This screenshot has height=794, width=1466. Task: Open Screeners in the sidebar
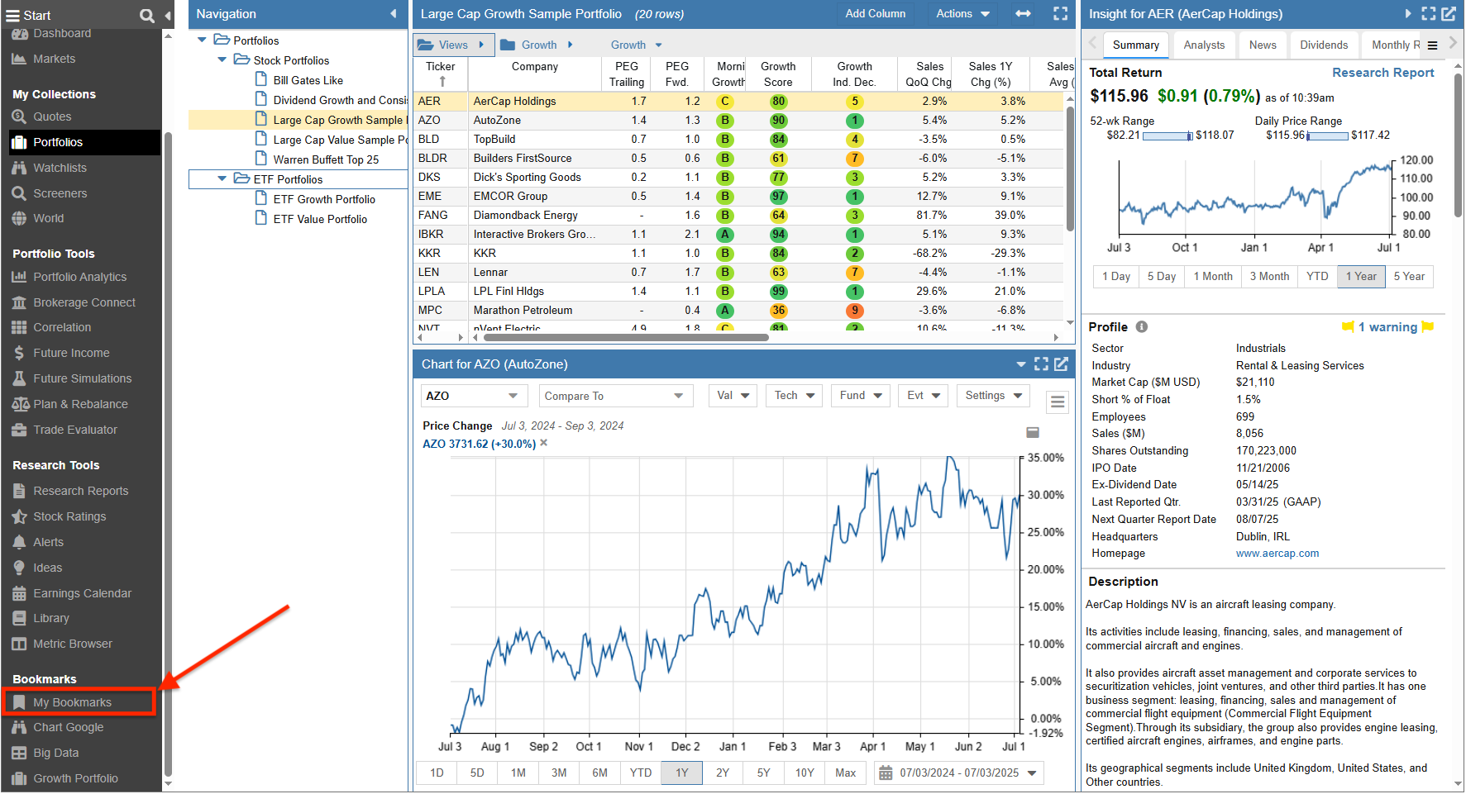click(60, 193)
